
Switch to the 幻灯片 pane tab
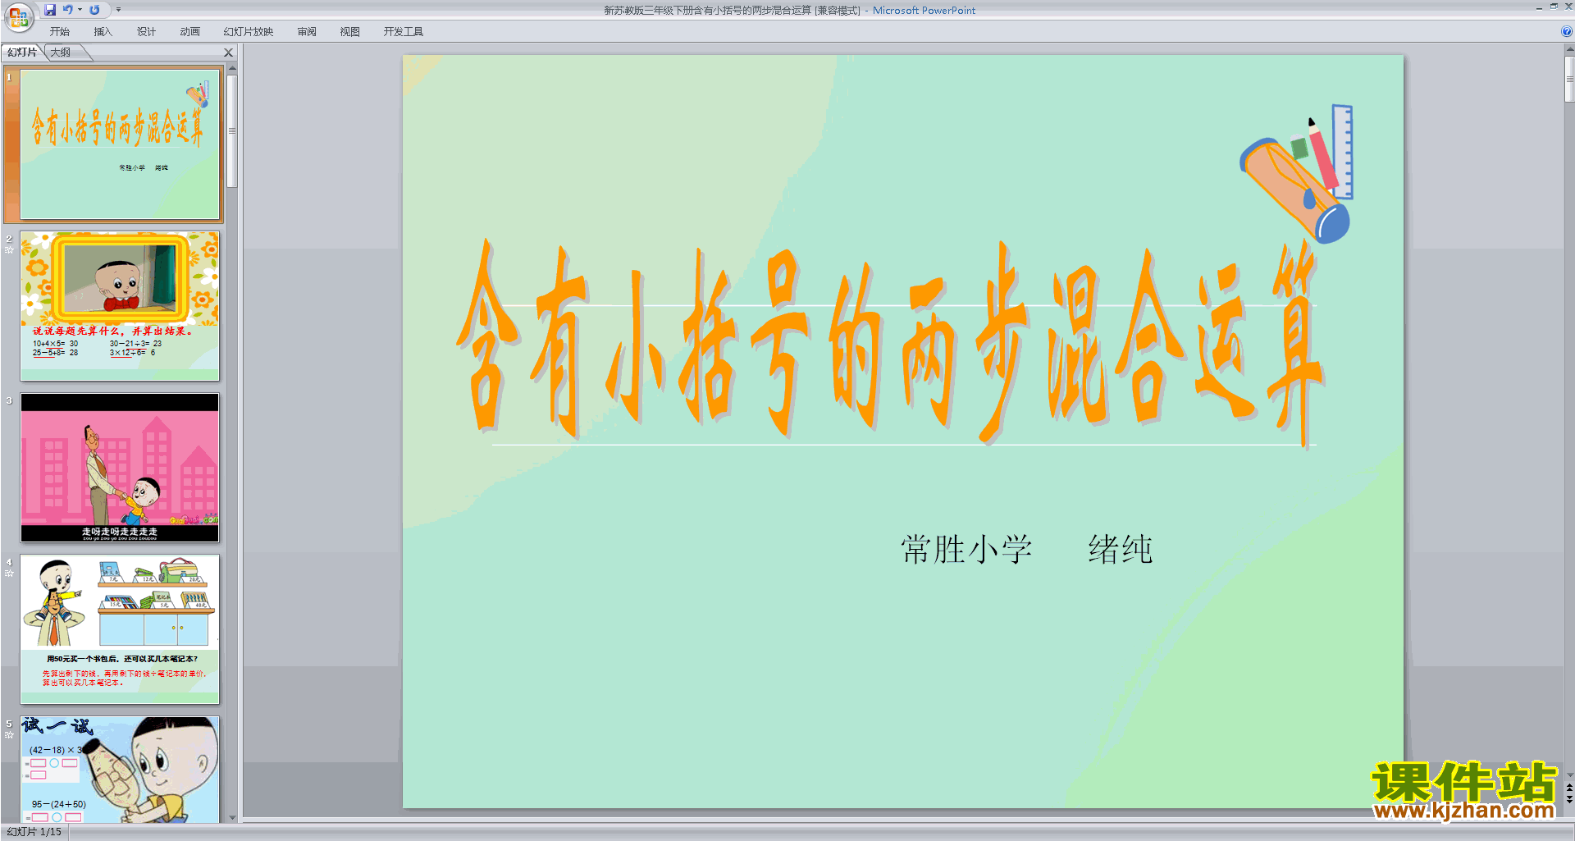tap(22, 52)
